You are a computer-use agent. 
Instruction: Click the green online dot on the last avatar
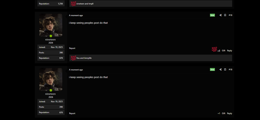point(51,90)
